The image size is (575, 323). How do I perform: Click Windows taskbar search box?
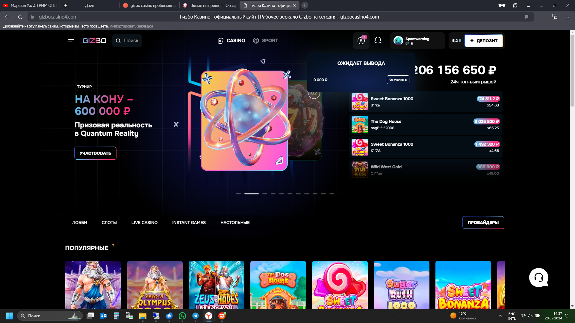point(50,316)
